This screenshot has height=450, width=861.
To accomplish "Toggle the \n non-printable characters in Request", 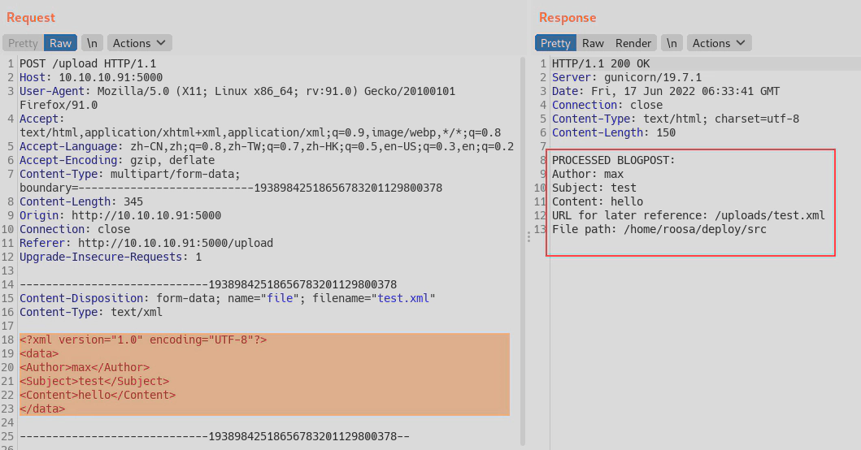I will [x=93, y=43].
